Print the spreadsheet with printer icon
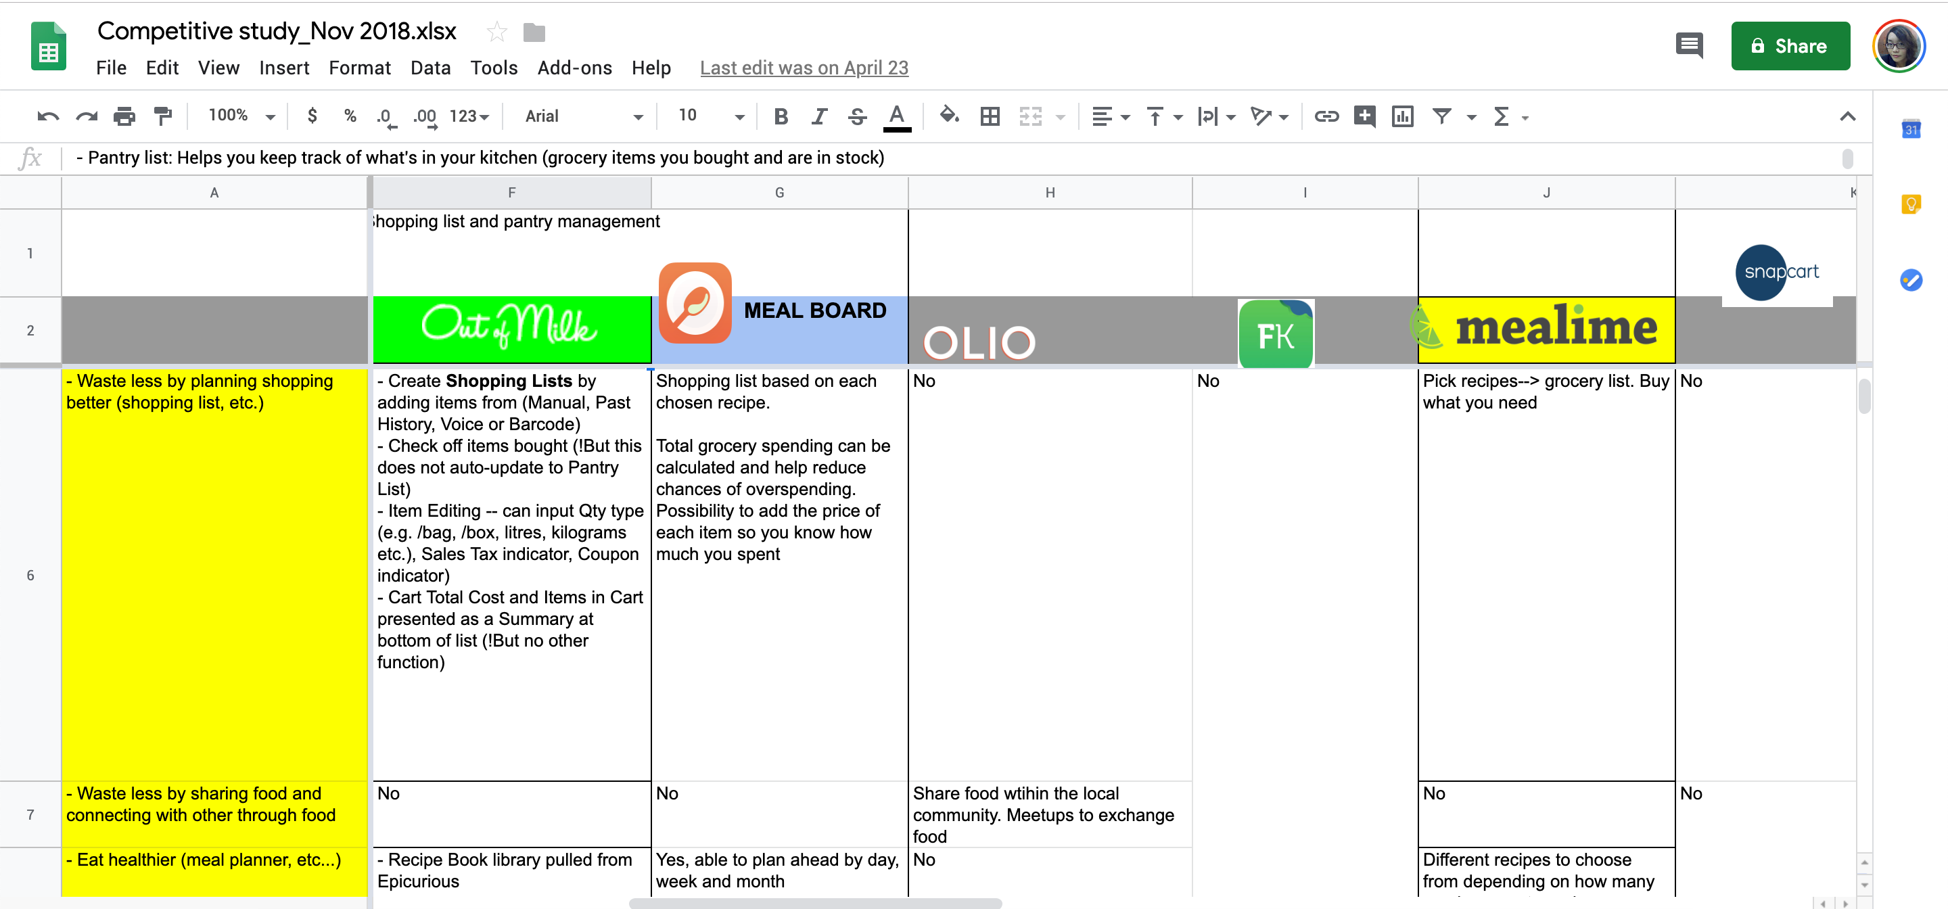Image resolution: width=1948 pixels, height=909 pixels. [x=124, y=116]
